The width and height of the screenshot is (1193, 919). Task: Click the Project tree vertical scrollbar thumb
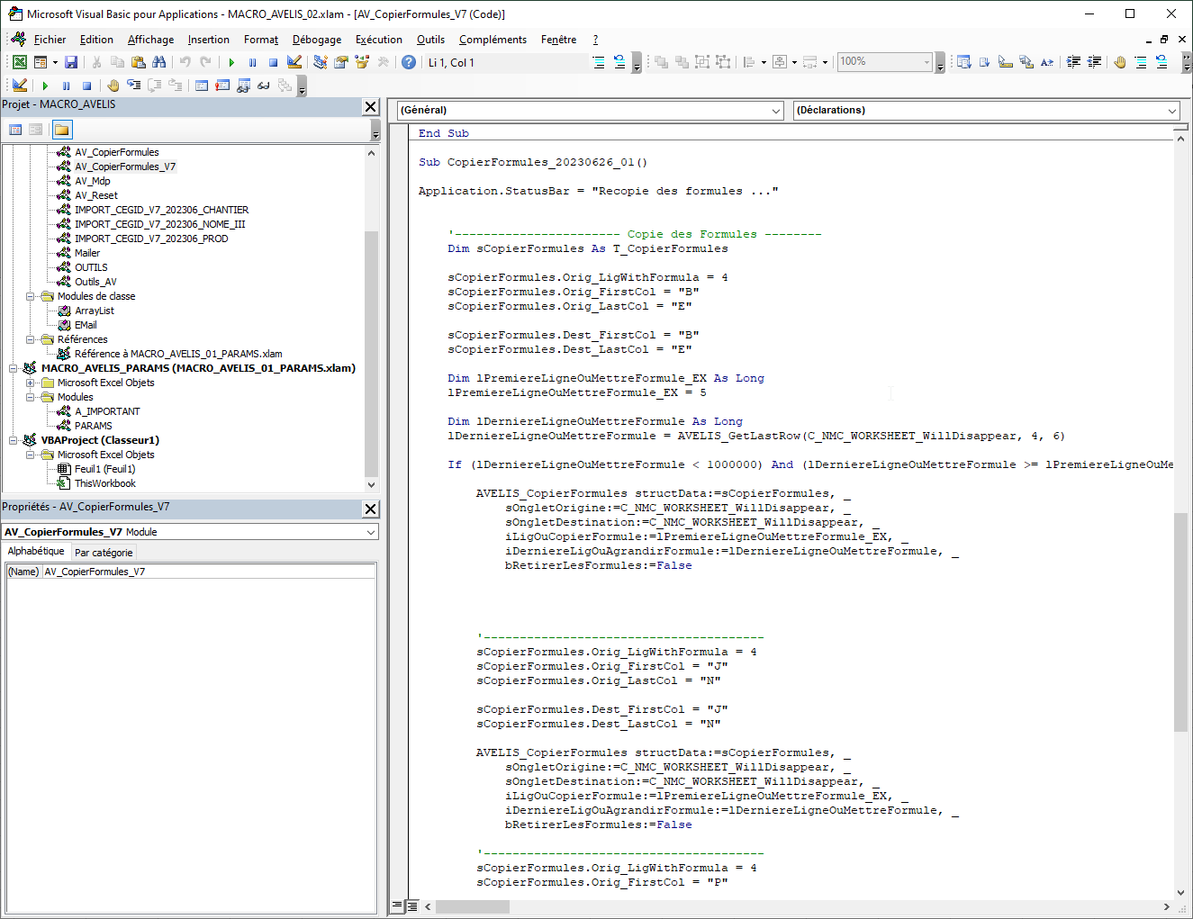point(371,354)
